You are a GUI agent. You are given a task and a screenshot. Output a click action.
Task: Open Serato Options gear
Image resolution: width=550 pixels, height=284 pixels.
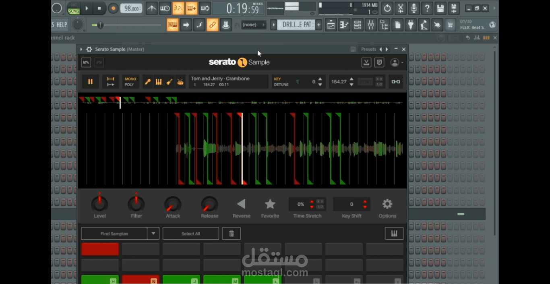tap(387, 204)
